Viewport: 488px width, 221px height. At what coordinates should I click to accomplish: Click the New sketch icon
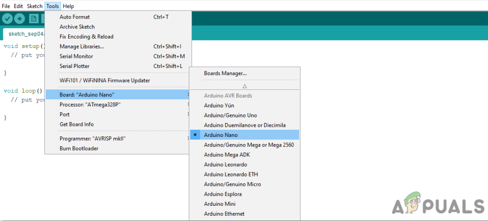(34, 19)
